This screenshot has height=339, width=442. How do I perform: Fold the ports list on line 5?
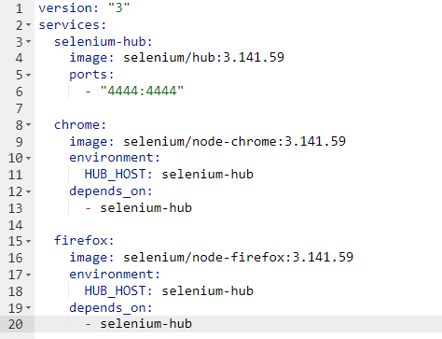point(29,75)
